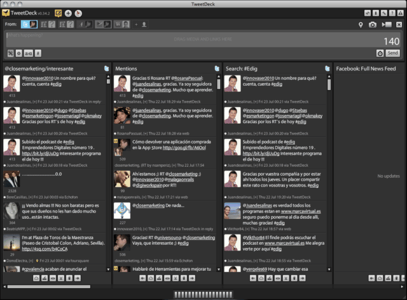Open settings via the wrench icon

384,13
